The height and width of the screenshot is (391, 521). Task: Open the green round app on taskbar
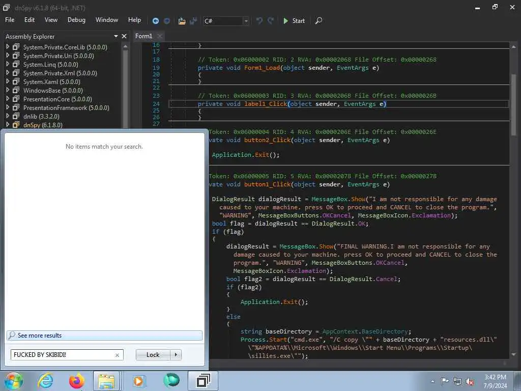click(171, 380)
